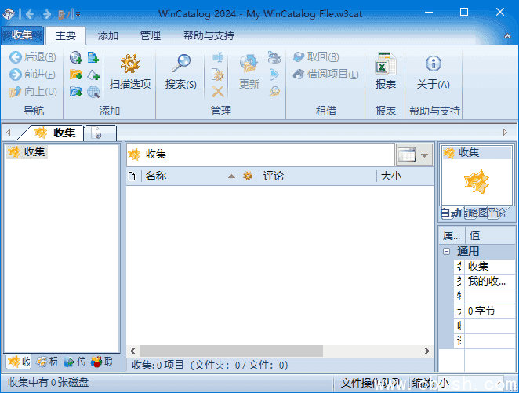Click the Loan item (借阅项目) icon
This screenshot has height=393, width=519.
coord(299,75)
